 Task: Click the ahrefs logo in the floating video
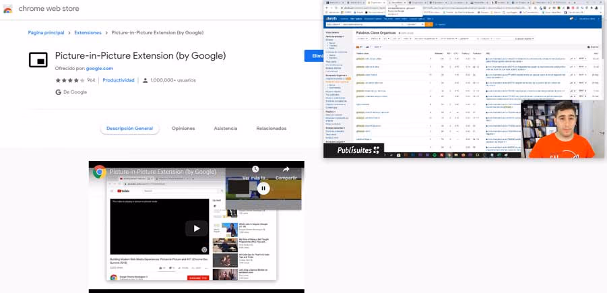click(331, 18)
